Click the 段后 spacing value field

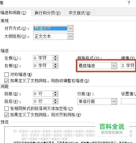coord(43,101)
